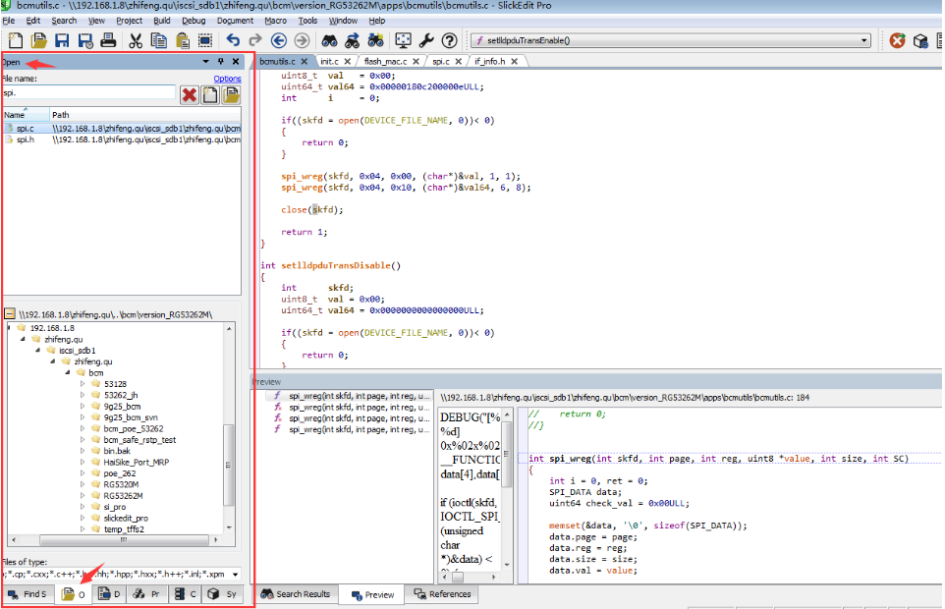Open the Build menu
The height and width of the screenshot is (609, 945).
click(162, 20)
